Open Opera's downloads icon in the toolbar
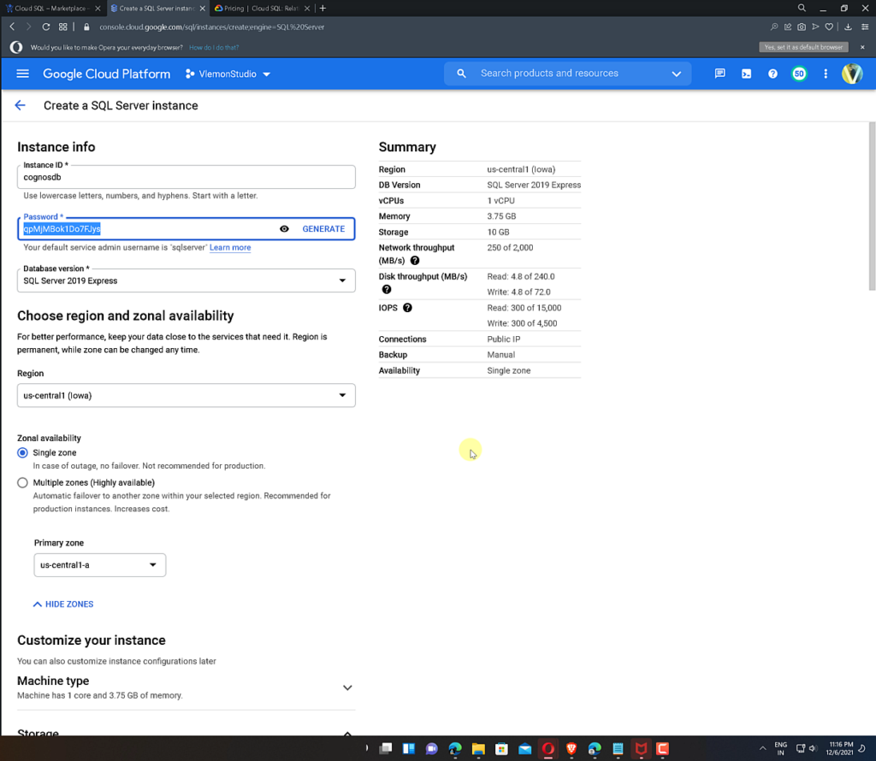The image size is (876, 761). point(846,27)
